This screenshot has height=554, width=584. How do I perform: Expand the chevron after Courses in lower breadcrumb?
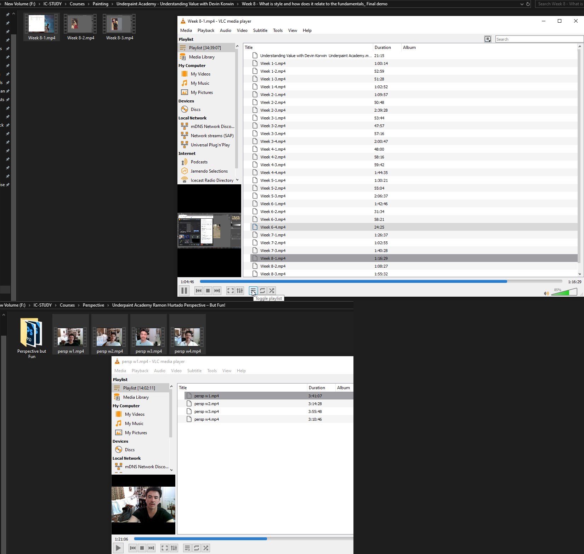[x=79, y=305]
